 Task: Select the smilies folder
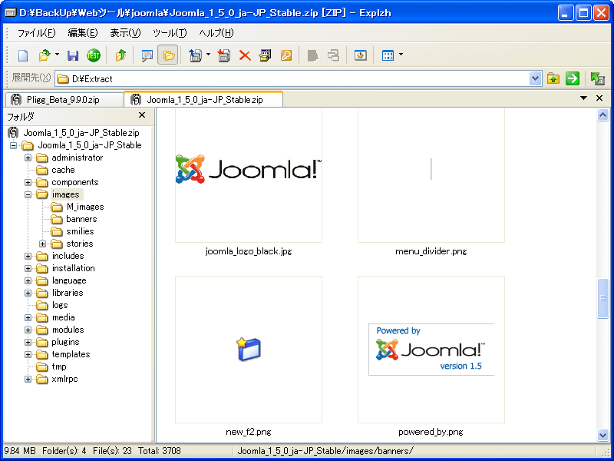(80, 231)
